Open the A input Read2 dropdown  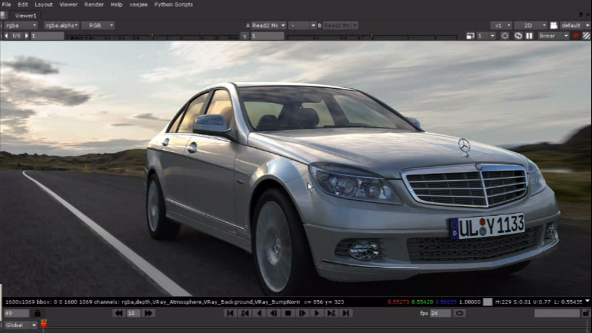point(268,25)
